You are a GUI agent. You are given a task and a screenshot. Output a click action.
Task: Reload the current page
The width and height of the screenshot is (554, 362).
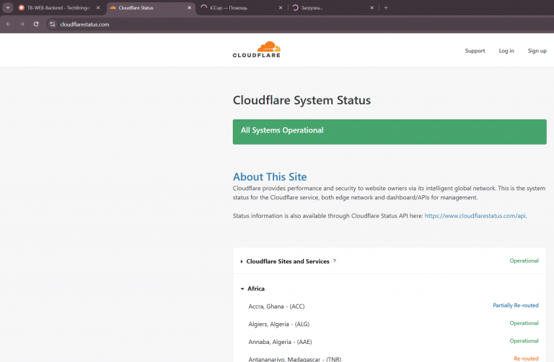(x=36, y=24)
